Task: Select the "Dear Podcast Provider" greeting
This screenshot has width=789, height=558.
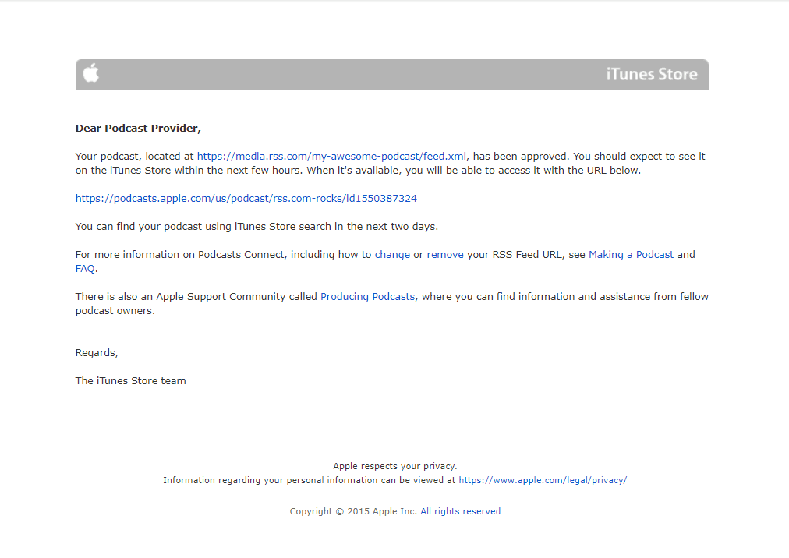Action: [138, 128]
